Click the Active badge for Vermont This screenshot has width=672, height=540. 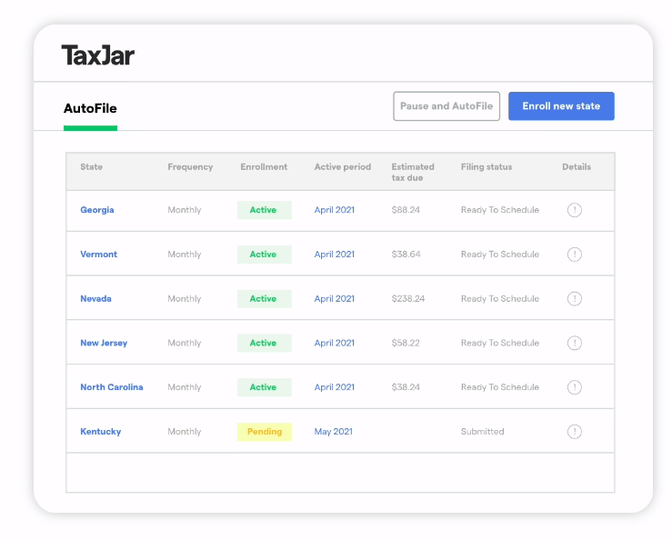265,255
